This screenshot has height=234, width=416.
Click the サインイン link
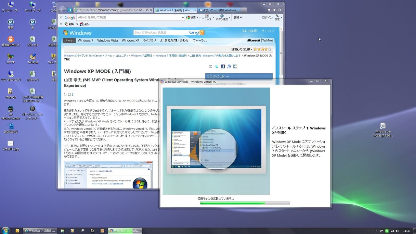tap(268, 31)
